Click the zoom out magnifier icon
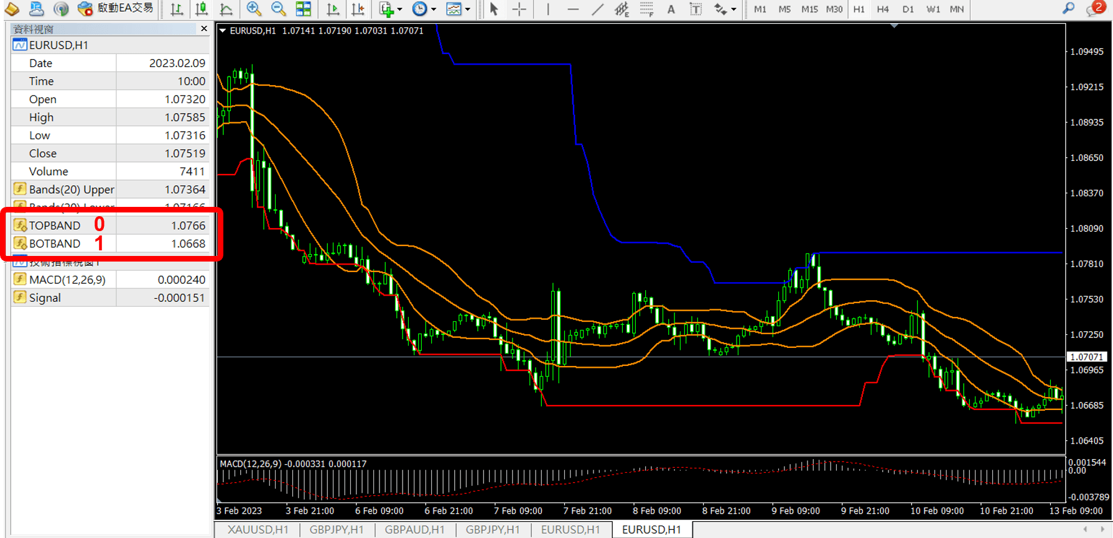 pyautogui.click(x=278, y=9)
